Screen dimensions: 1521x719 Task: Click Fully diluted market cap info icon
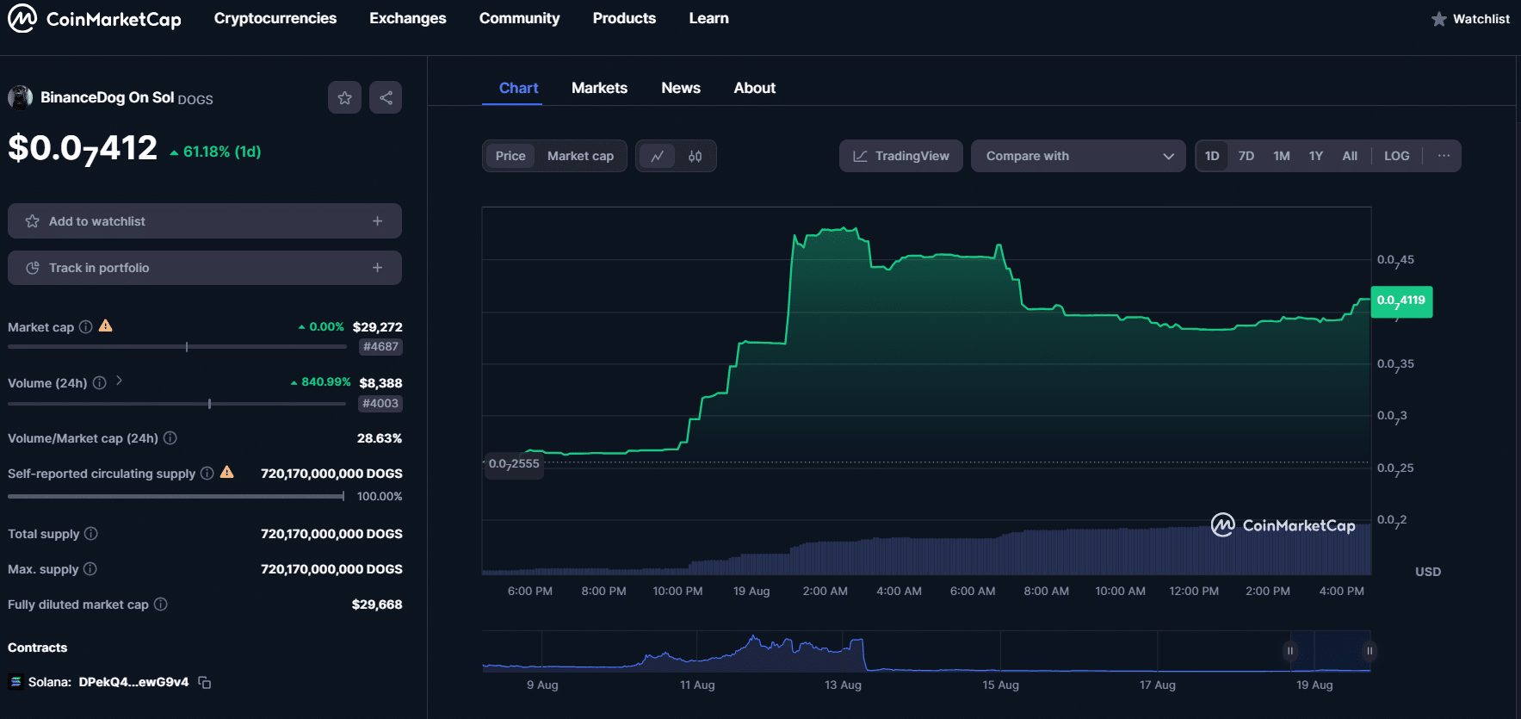click(160, 604)
